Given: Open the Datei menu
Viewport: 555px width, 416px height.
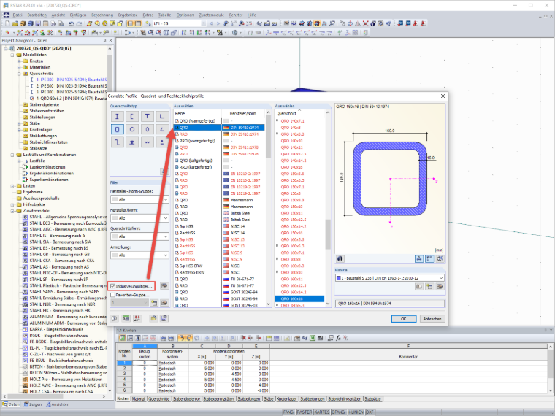Looking at the screenshot, I should [x=18, y=15].
